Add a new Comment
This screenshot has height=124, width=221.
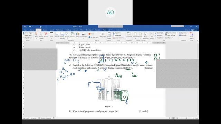129,35
